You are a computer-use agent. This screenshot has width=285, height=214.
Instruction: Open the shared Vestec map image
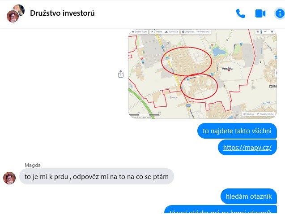[203, 74]
